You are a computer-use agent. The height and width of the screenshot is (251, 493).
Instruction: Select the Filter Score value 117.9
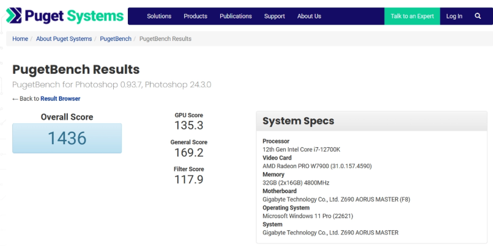[189, 180]
